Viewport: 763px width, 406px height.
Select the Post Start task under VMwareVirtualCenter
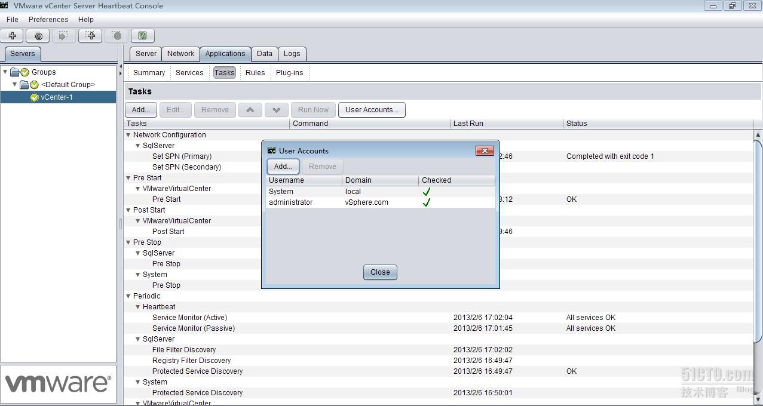point(168,232)
